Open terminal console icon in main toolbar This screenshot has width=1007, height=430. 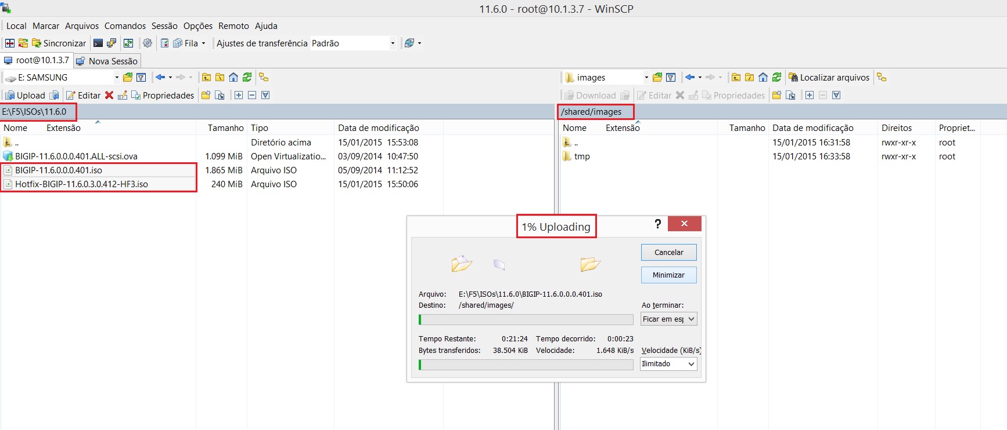point(98,43)
